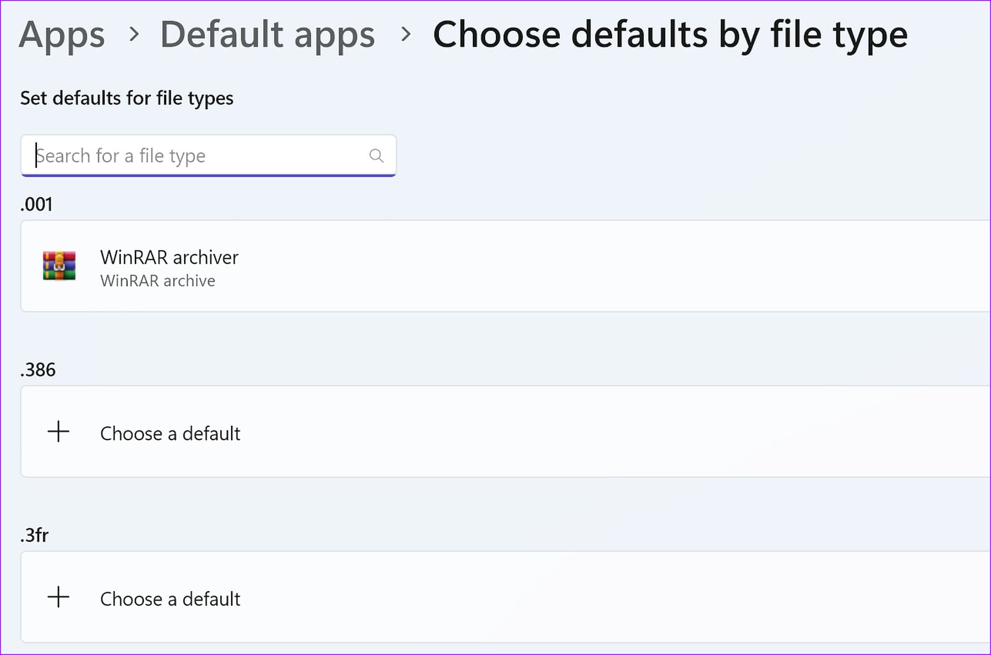Image resolution: width=991 pixels, height=655 pixels.
Task: Open WinRAR archiver default for .001
Action: pyautogui.click(x=169, y=258)
